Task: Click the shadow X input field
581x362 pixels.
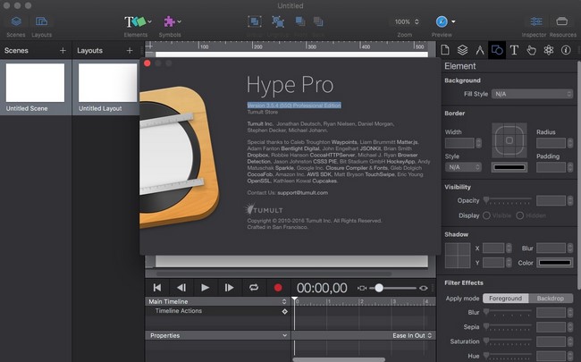Action: click(x=493, y=248)
